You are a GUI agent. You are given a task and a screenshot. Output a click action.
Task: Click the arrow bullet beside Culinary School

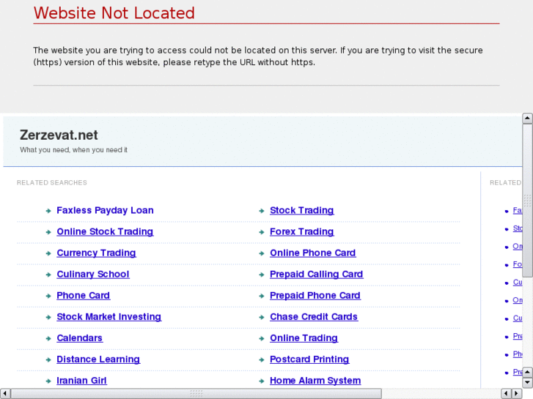coord(48,275)
